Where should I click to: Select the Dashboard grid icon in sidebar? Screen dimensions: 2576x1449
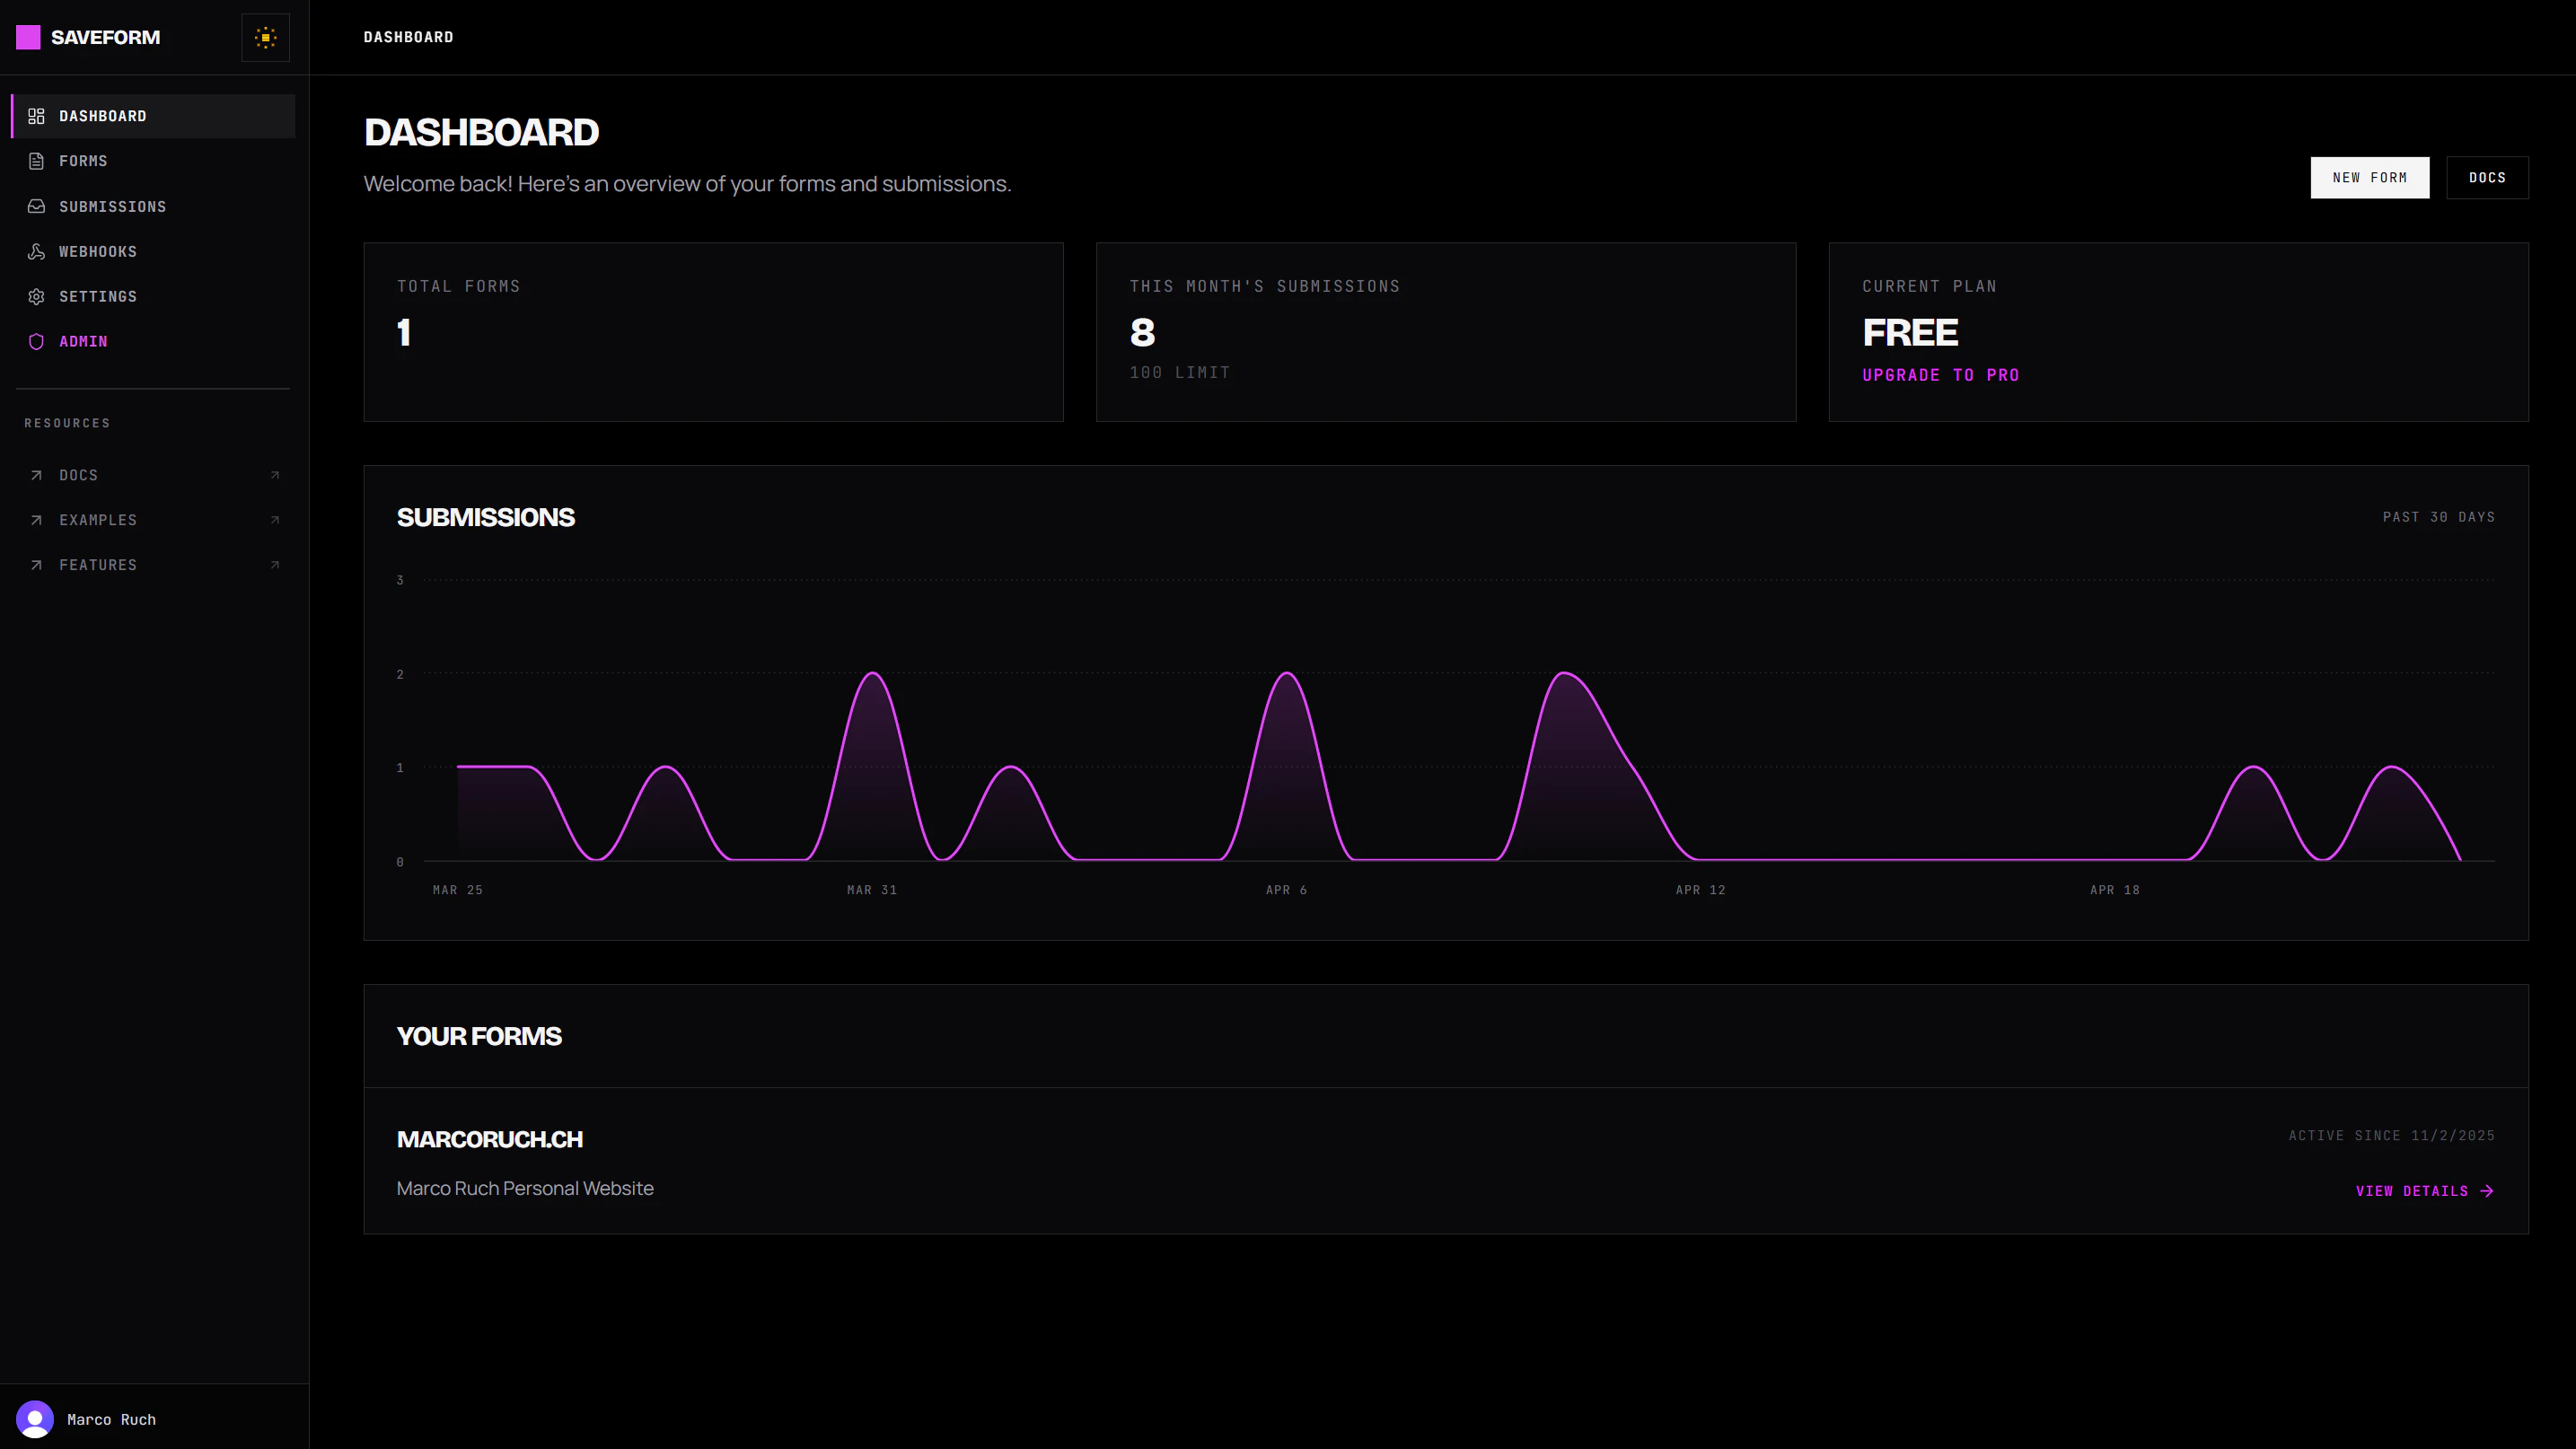[36, 115]
